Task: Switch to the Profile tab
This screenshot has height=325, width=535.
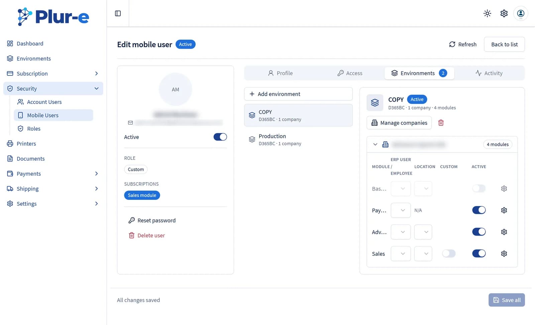Action: pyautogui.click(x=280, y=73)
